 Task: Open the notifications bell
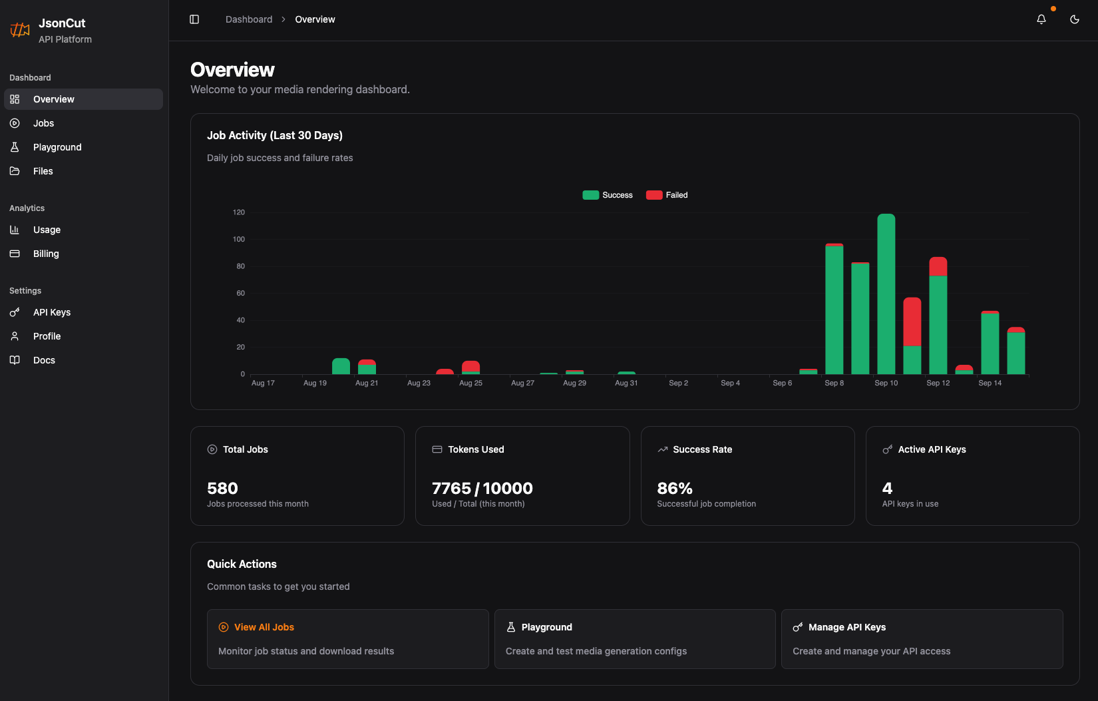(1041, 19)
